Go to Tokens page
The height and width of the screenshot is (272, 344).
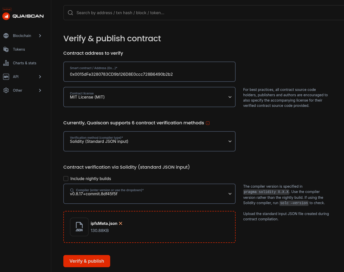tap(19, 49)
